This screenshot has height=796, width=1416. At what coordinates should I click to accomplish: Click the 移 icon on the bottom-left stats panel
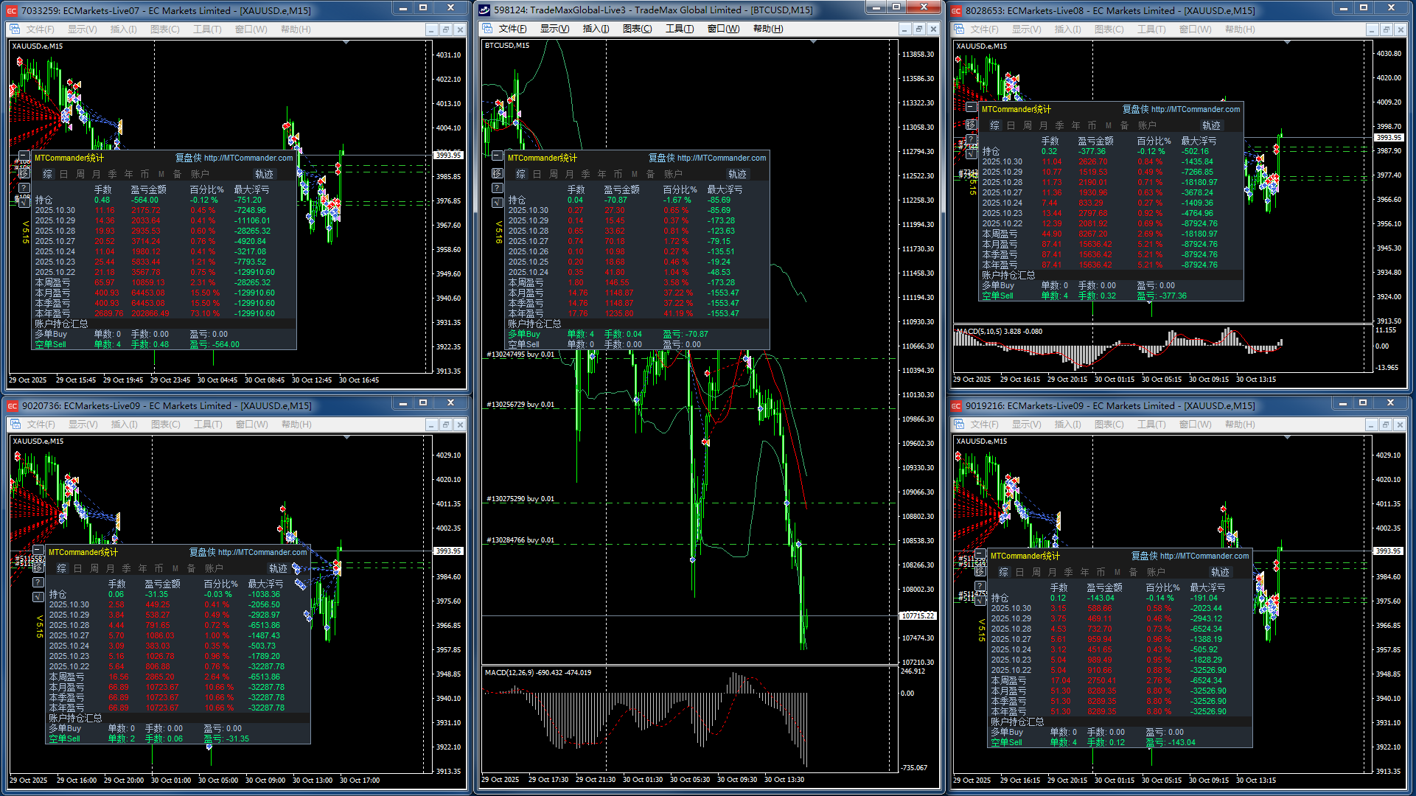[38, 568]
